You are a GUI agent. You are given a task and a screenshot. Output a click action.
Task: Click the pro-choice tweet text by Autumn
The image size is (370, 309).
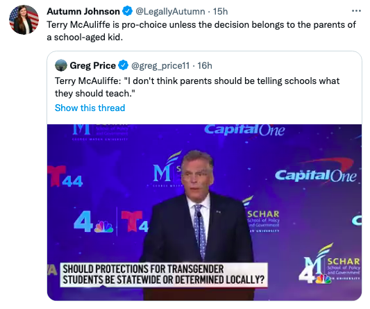[201, 31]
